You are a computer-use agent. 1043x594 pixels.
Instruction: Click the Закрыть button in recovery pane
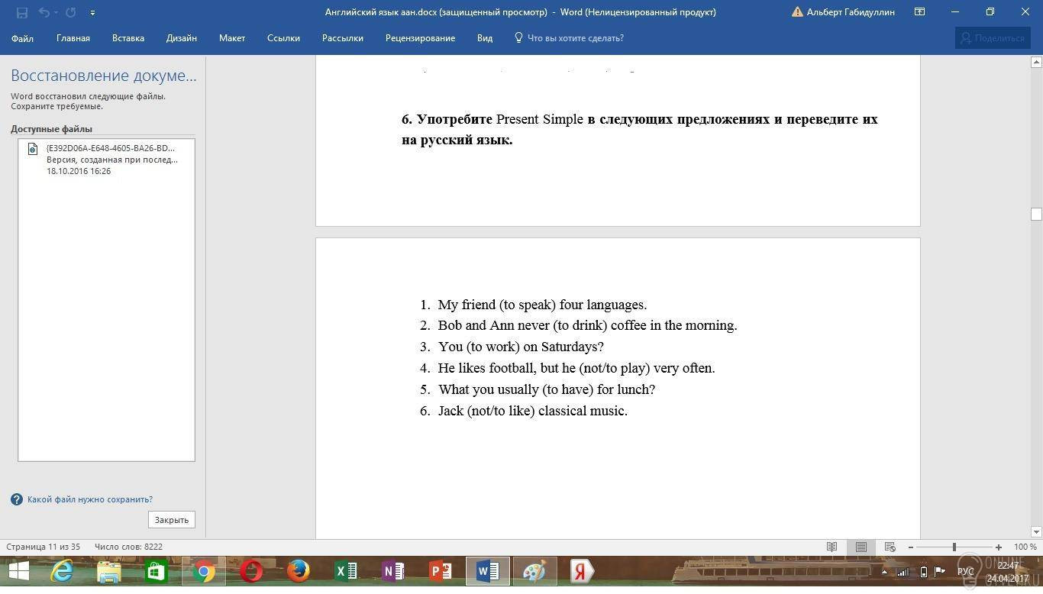pos(172,520)
